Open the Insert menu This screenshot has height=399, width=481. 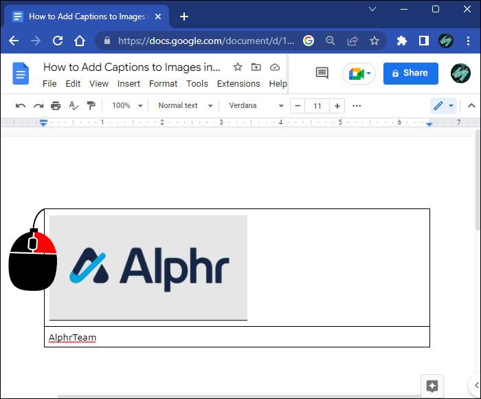coord(128,83)
